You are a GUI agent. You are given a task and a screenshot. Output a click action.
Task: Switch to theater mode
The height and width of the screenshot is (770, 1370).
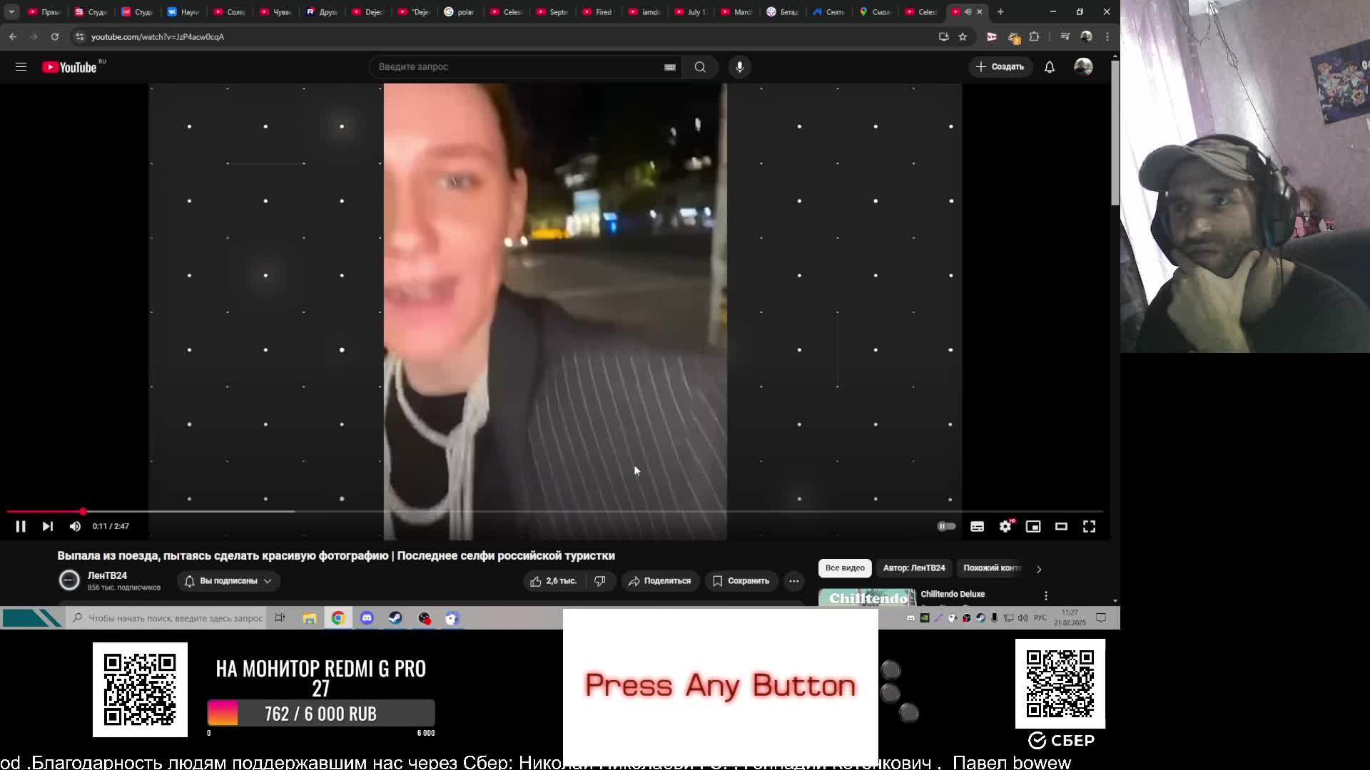[x=1061, y=526]
